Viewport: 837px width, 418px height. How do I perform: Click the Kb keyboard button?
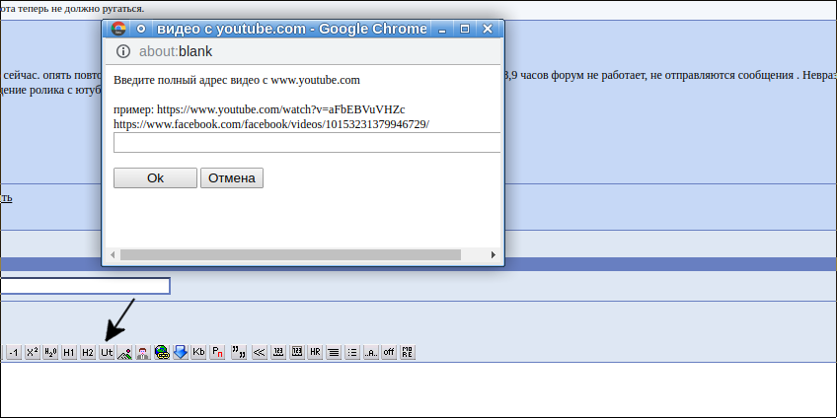[x=198, y=352]
